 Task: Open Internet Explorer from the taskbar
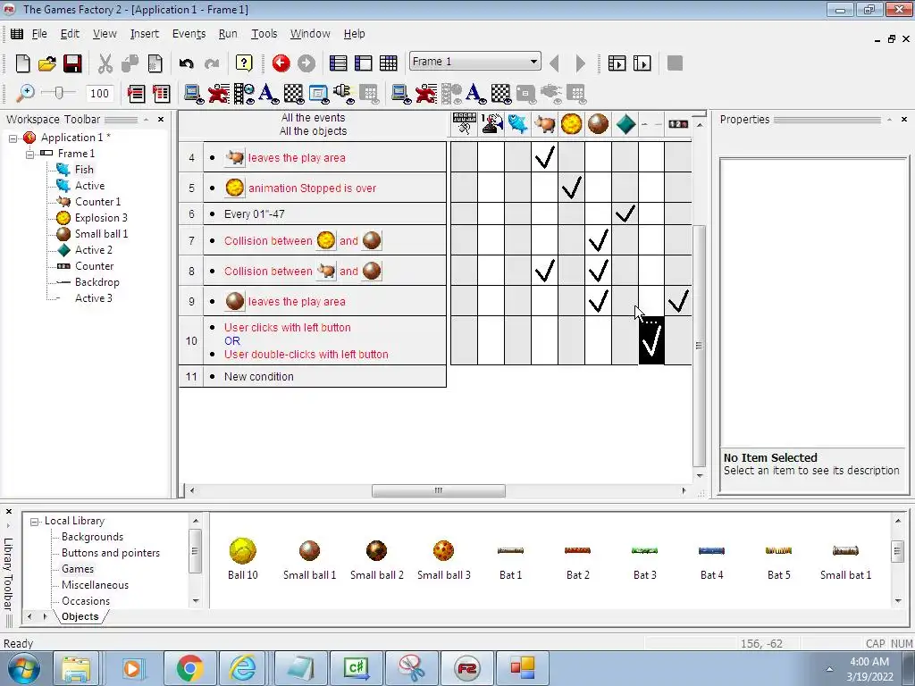pos(243,668)
